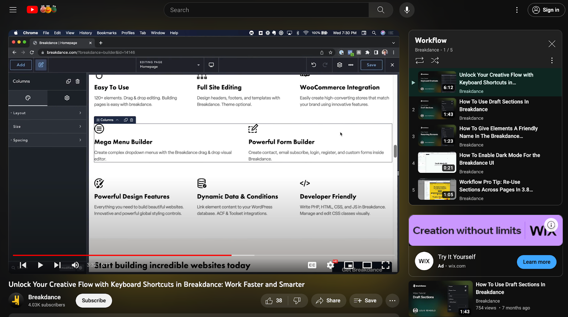Screen dimensions: 568x317
Task: Mute the video volume
Action: coord(75,265)
